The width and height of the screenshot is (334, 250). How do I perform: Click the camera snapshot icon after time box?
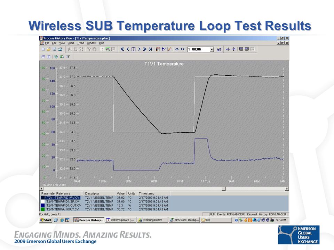click(219, 49)
